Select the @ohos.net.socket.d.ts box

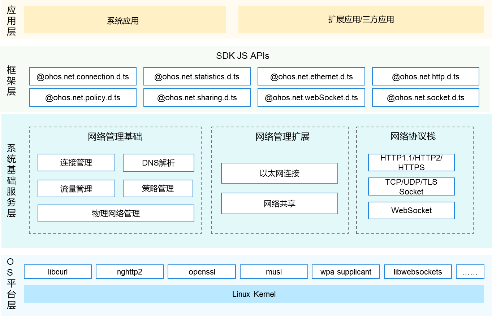[426, 97]
